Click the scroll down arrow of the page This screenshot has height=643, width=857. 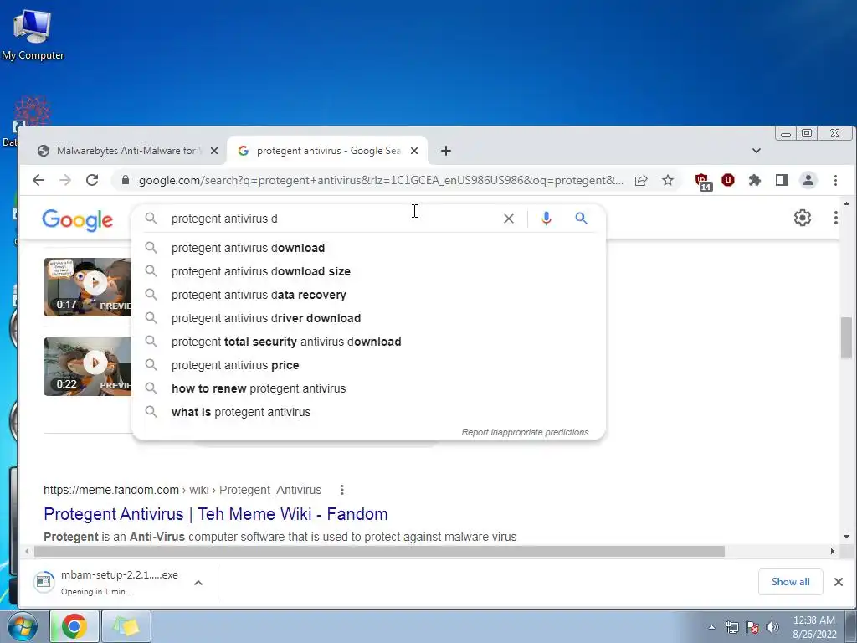(x=846, y=537)
